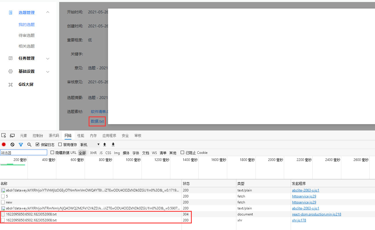Image resolution: width=375 pixels, height=230 pixels.
Task: Toggle device emulation toolbar icon
Action: pyautogui.click(x=12, y=135)
